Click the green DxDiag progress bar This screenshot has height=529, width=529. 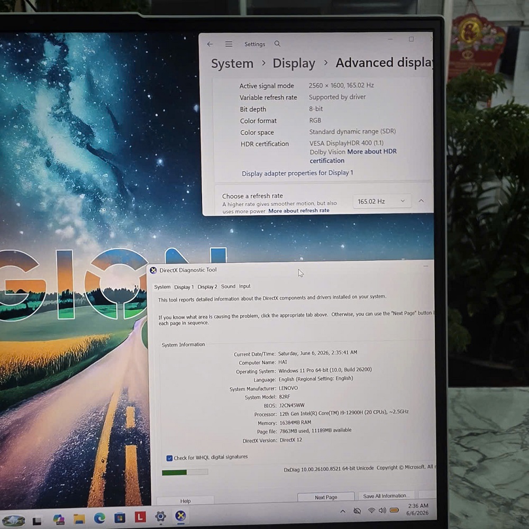185,472
